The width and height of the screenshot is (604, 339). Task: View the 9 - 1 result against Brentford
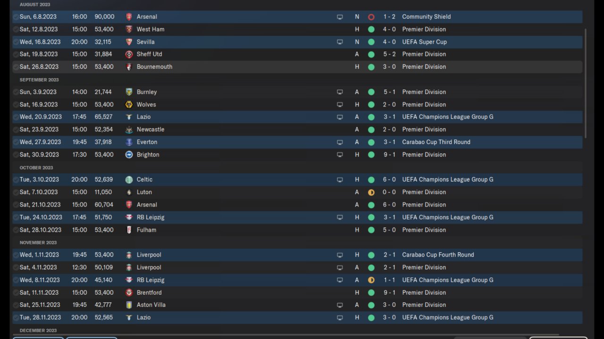click(389, 292)
